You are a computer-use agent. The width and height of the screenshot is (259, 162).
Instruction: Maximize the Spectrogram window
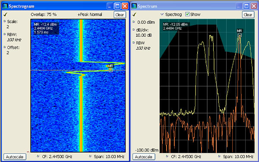(117, 6)
